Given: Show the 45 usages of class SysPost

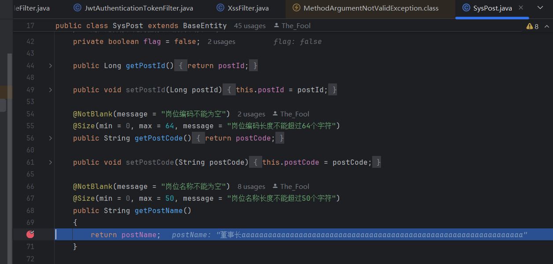Looking at the screenshot, I should (x=250, y=26).
